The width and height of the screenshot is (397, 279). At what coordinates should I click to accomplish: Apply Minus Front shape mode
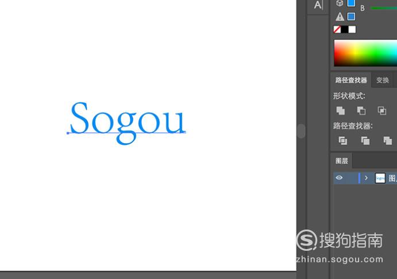[361, 111]
